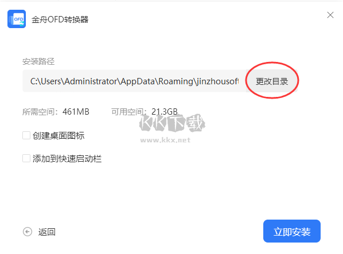Go back via the 返回 text link

[47, 232]
